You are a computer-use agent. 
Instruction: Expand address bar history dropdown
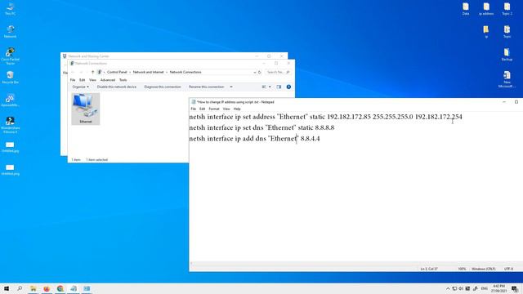tap(255, 73)
